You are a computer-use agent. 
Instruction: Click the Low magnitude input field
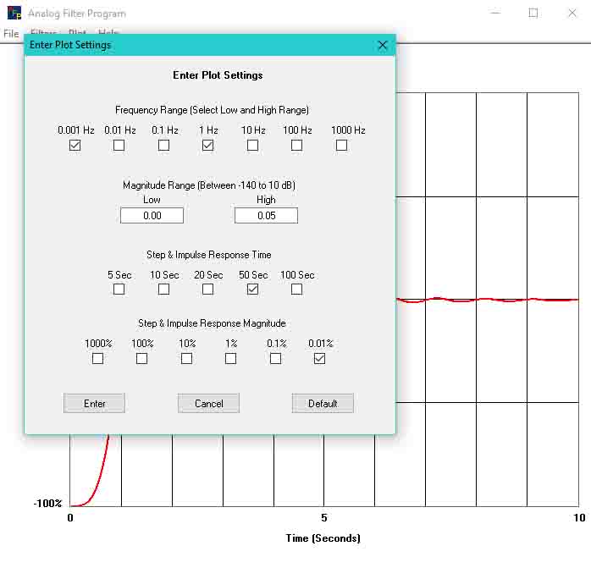pos(152,216)
